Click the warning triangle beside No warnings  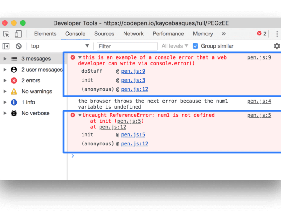[14, 91]
